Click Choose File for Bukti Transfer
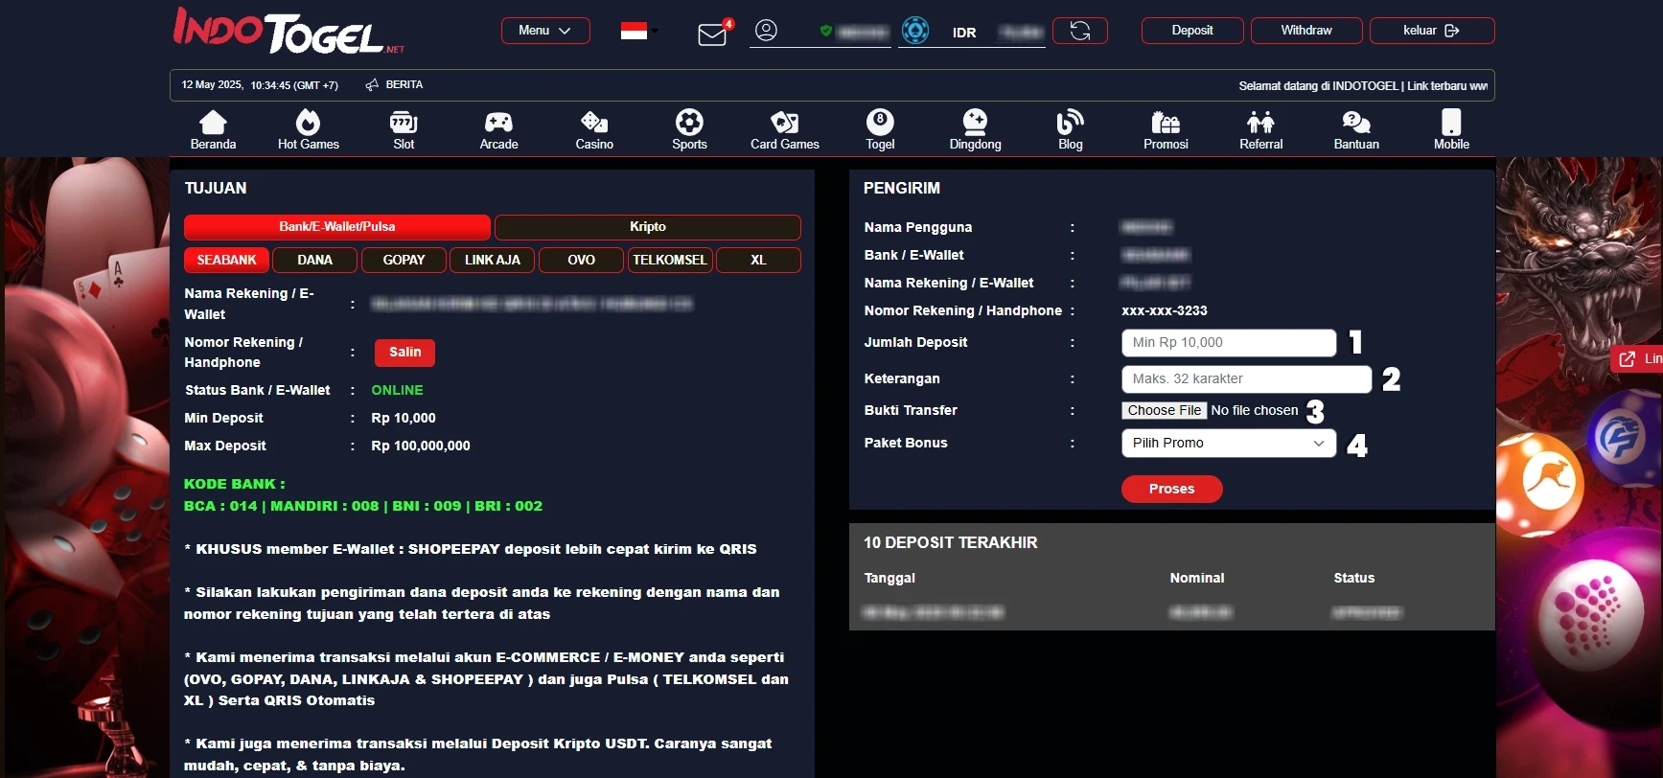This screenshot has height=778, width=1663. [x=1164, y=410]
